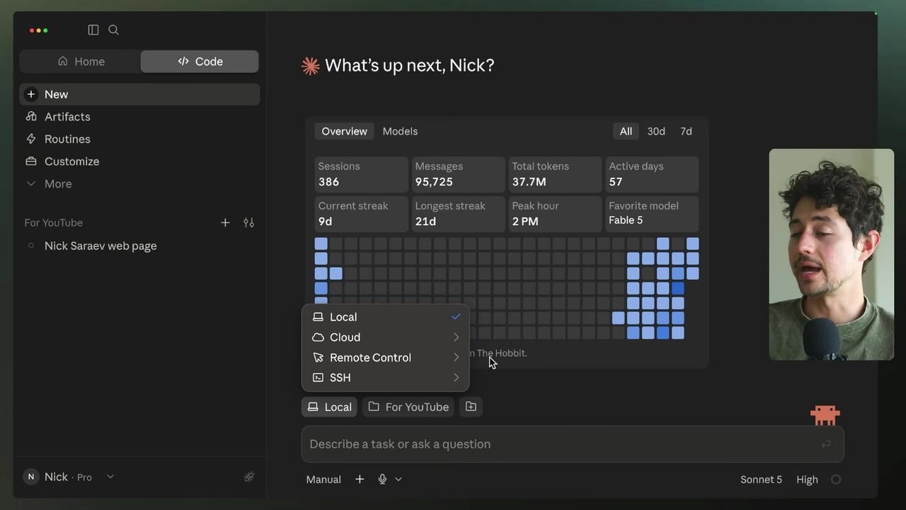Screen dimensions: 906x510
Task: Expand the SSH submenu
Action: click(x=386, y=378)
